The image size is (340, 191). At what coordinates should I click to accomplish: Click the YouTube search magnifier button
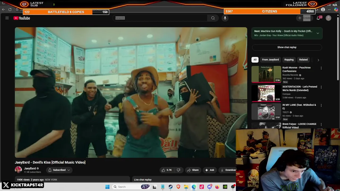(x=213, y=18)
